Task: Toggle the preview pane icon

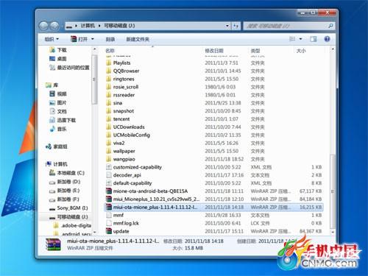Action: point(314,39)
